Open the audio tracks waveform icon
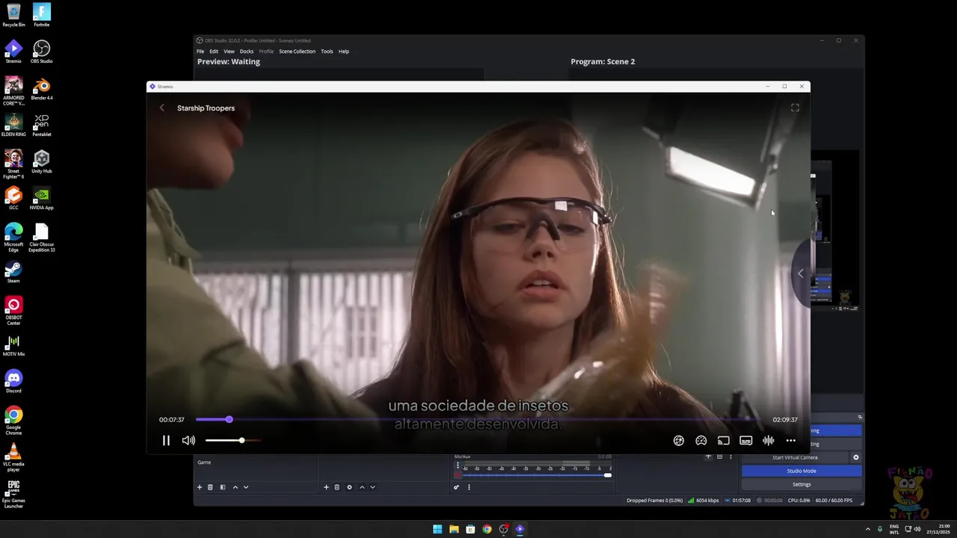957x538 pixels. (x=768, y=441)
